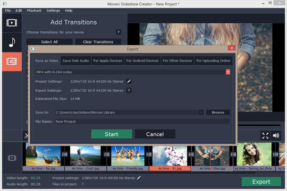The height and width of the screenshot is (191, 287).
Task: Edit project settings pencil in Export dialog
Action: click(129, 81)
